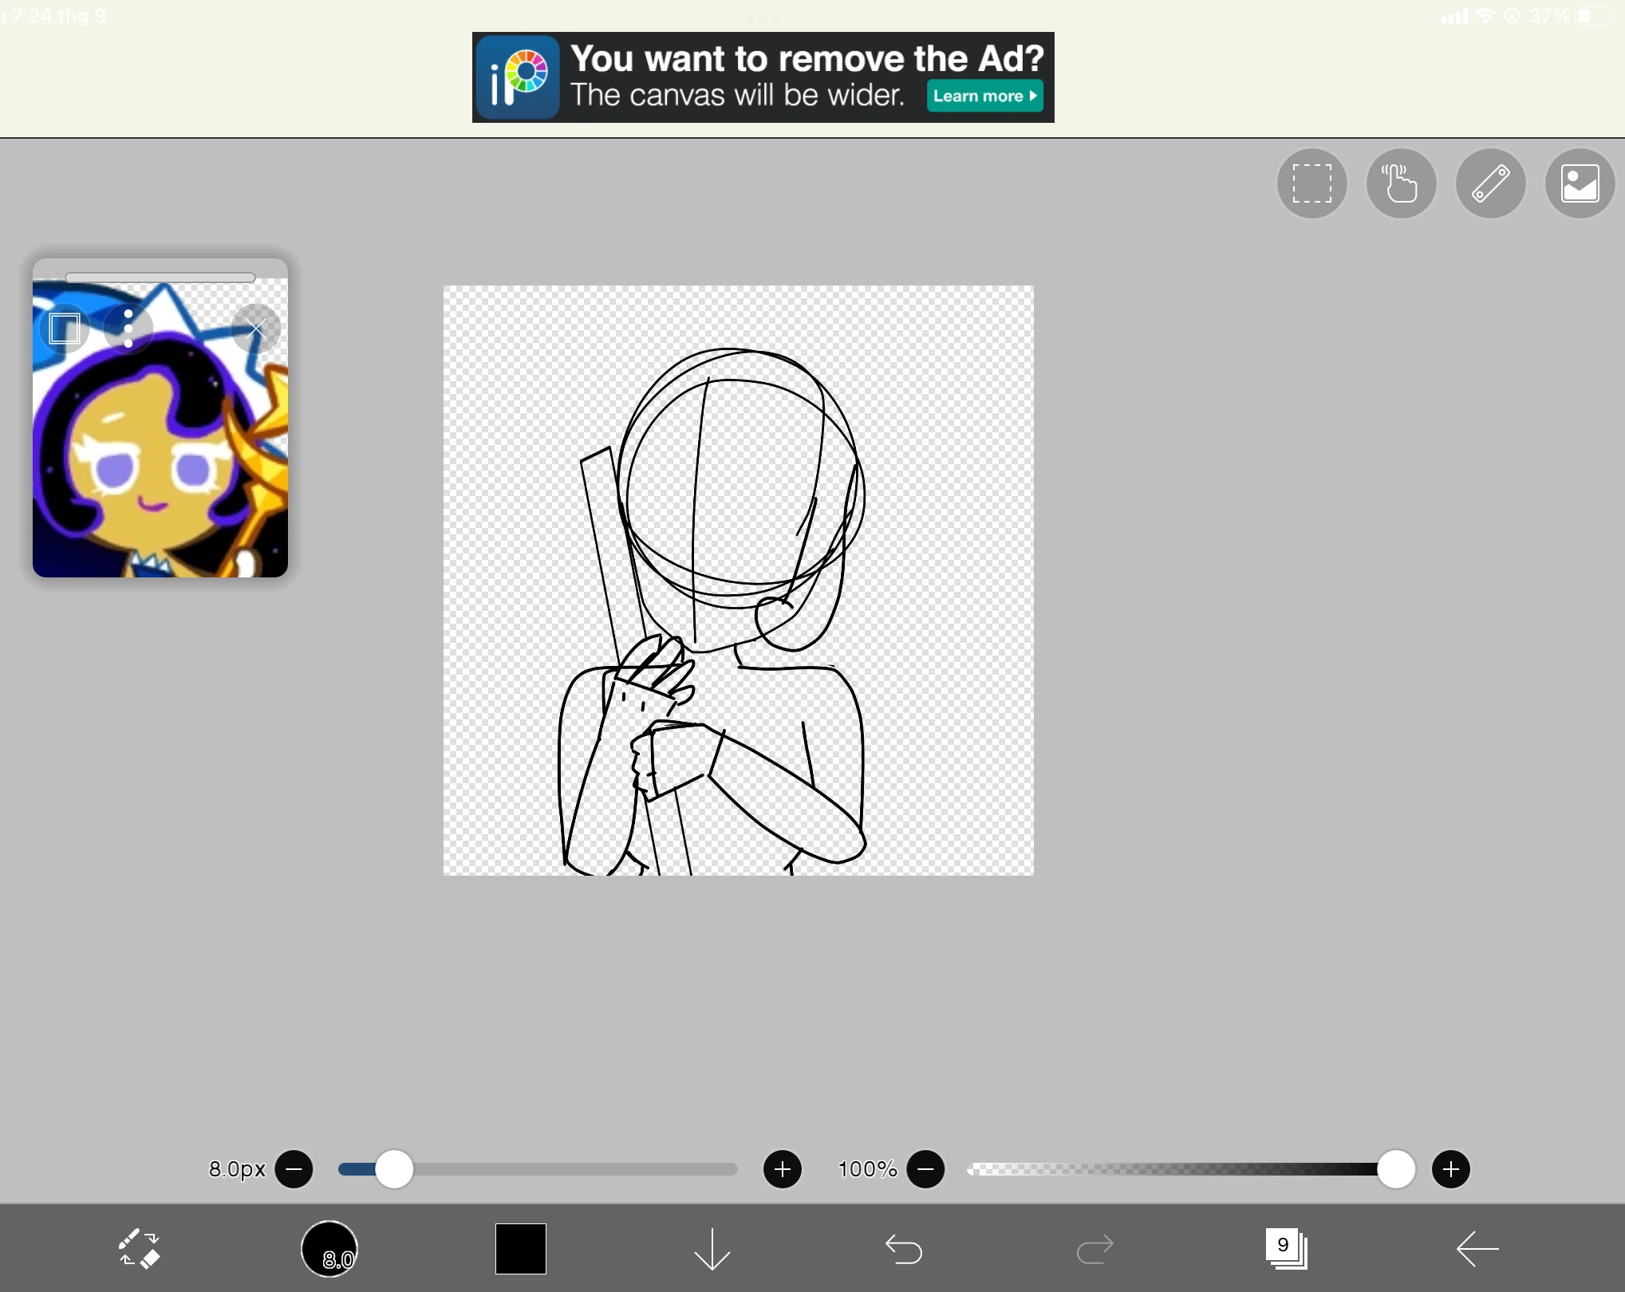Expand brush settings from the size readout
Viewport: 1625px width, 1292px height.
point(237,1169)
